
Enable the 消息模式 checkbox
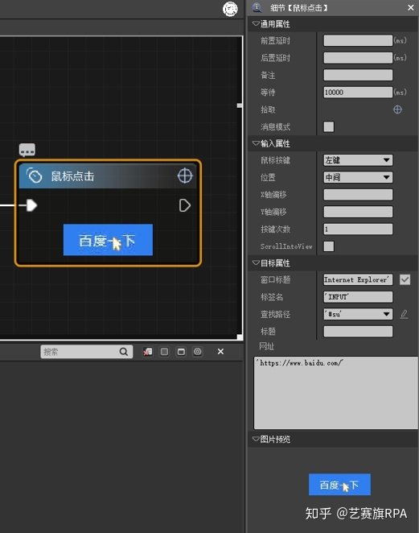pyautogui.click(x=329, y=126)
